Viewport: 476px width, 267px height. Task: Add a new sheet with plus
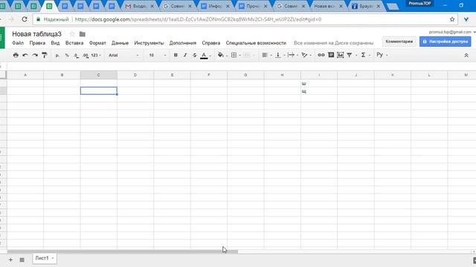coord(10,260)
